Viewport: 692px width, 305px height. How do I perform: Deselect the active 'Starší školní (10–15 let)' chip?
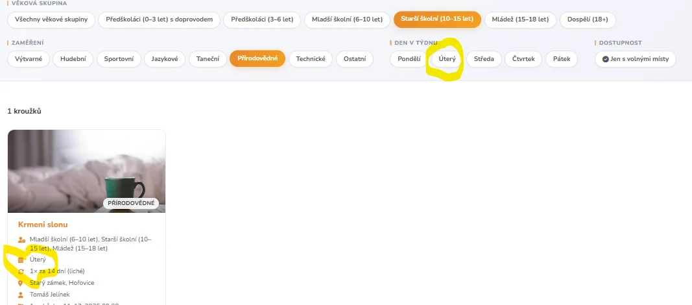tap(437, 19)
